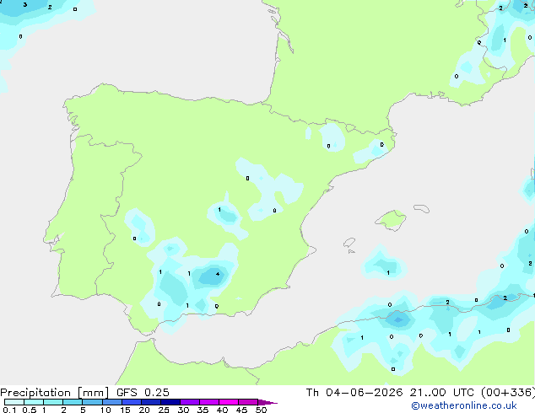This screenshot has width=535, height=413.
Task: Select the 2–5 mm legend color swatch
Action: pos(73,402)
